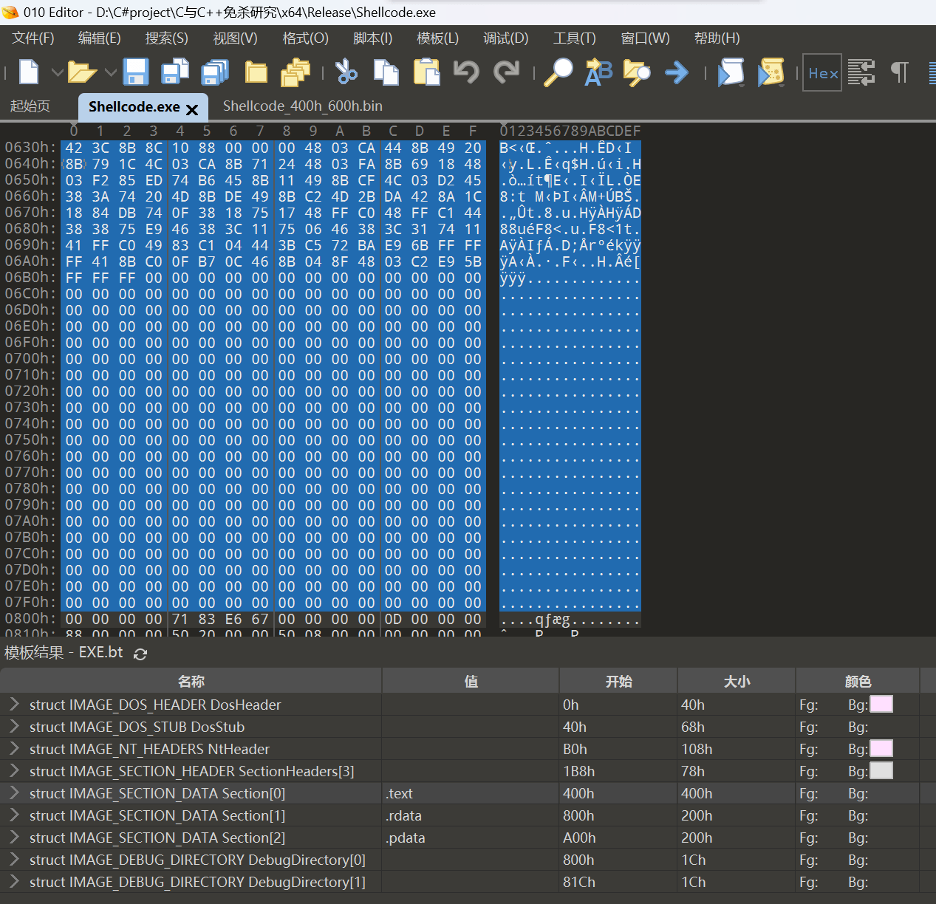
Task: Expand the .text Section[0] row
Action: (x=14, y=793)
